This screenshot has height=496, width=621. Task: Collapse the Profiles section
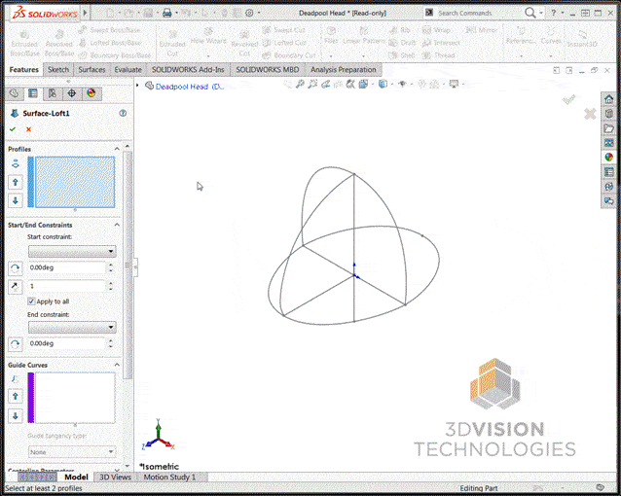tap(117, 149)
